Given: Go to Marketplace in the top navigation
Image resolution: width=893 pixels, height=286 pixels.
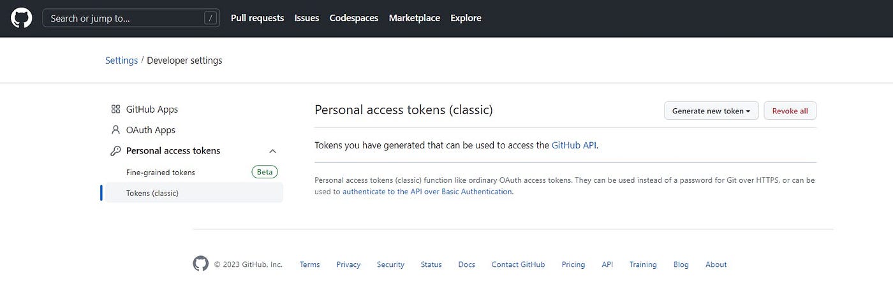Looking at the screenshot, I should [415, 18].
